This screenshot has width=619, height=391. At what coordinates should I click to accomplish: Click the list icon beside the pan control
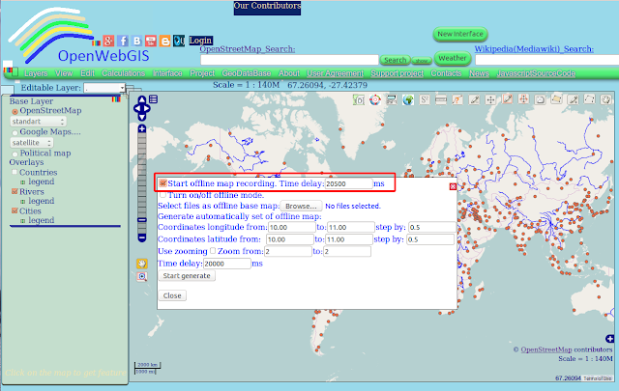pyautogui.click(x=154, y=99)
